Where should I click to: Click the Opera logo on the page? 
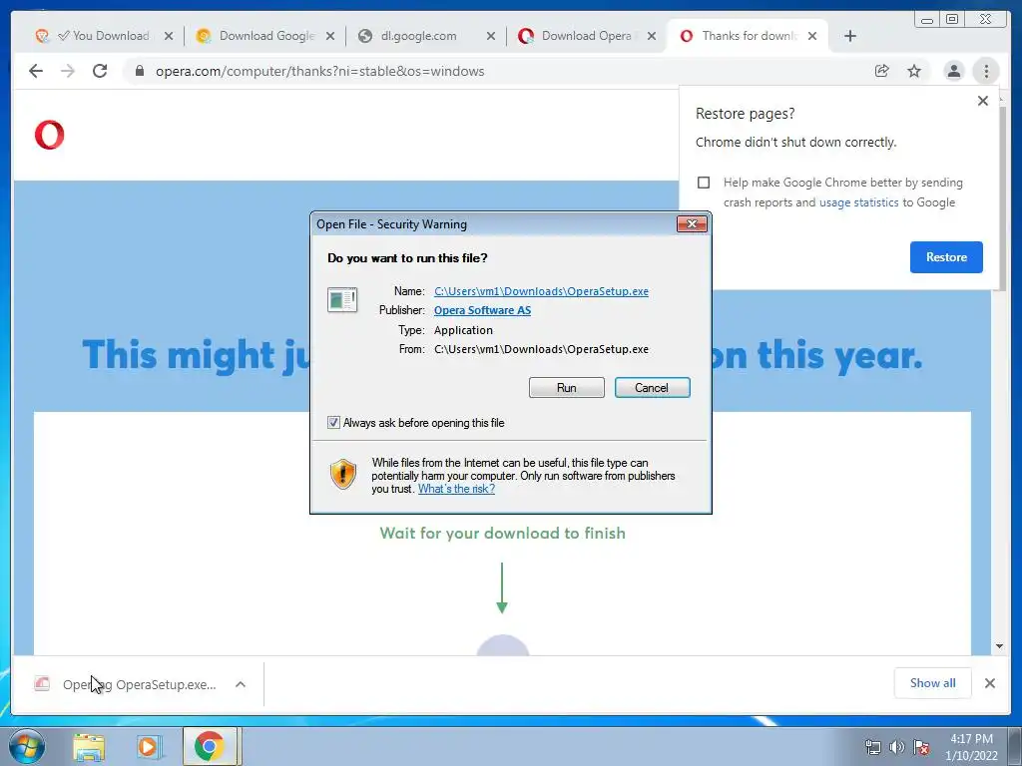50,135
